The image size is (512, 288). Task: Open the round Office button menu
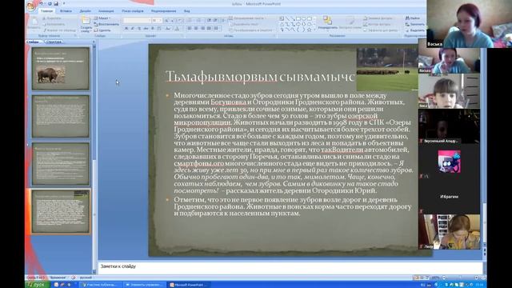(x=31, y=6)
